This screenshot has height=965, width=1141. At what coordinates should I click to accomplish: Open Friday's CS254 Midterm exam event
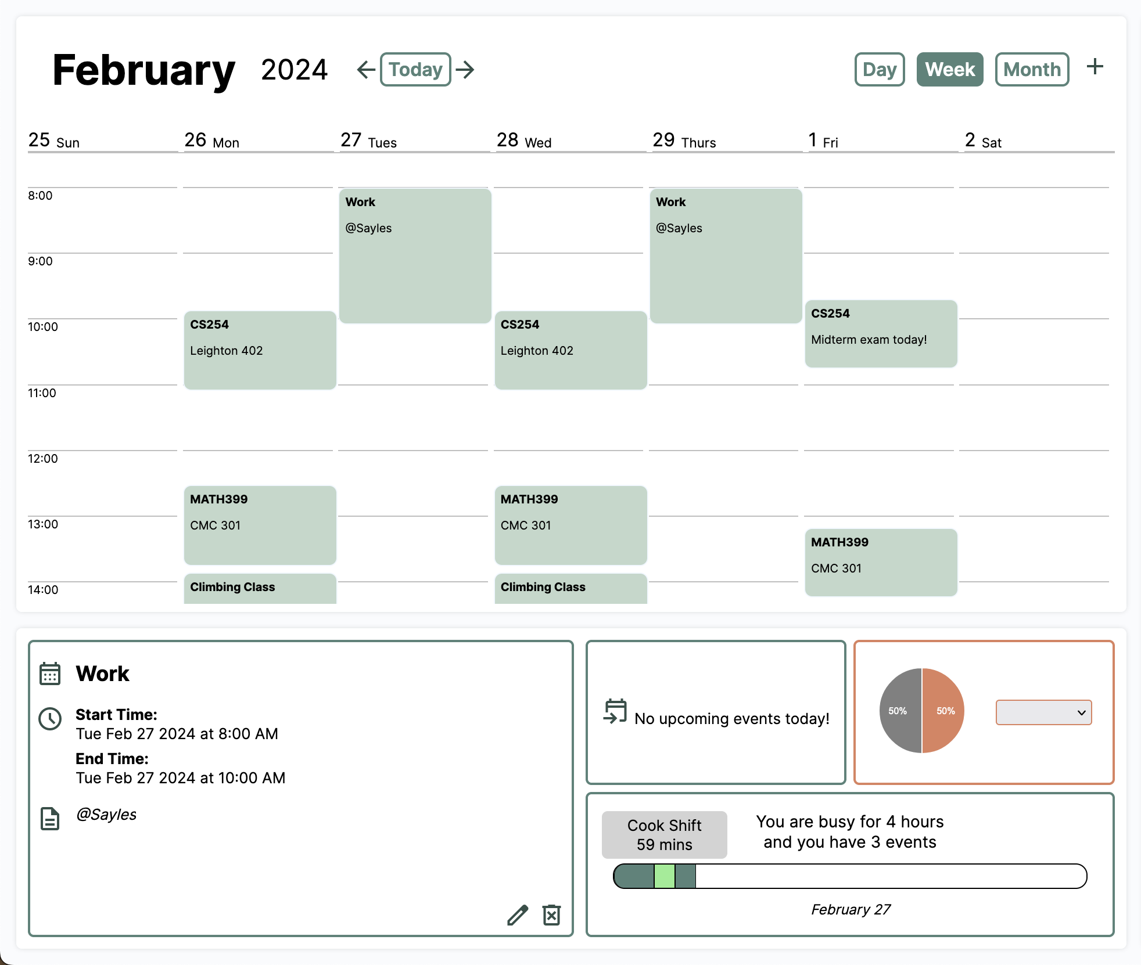(881, 334)
